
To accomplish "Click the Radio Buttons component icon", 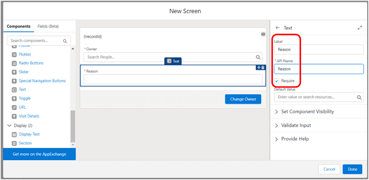I will (14, 63).
